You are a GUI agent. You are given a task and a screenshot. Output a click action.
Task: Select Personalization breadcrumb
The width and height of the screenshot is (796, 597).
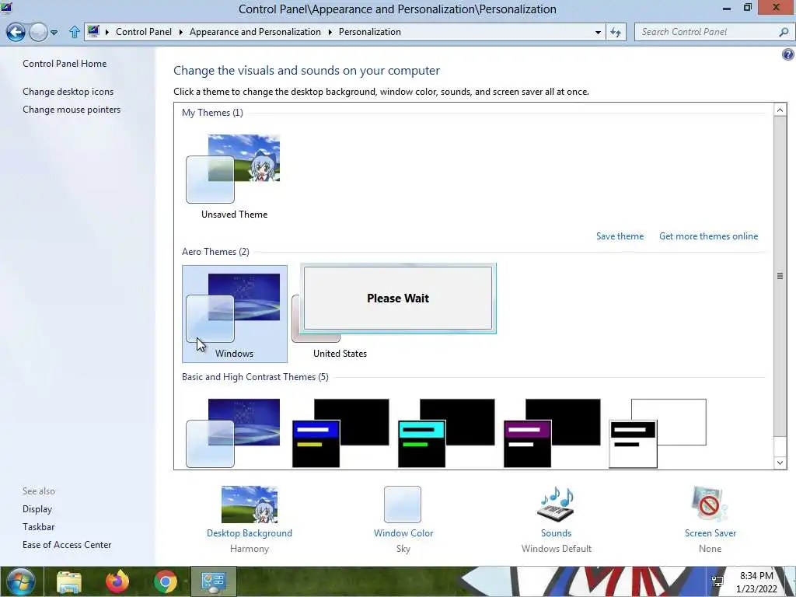pos(369,31)
